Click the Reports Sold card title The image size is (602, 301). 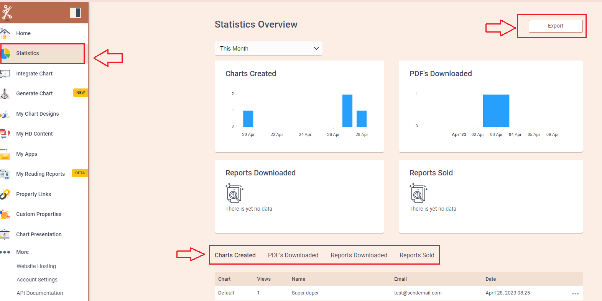pos(431,173)
